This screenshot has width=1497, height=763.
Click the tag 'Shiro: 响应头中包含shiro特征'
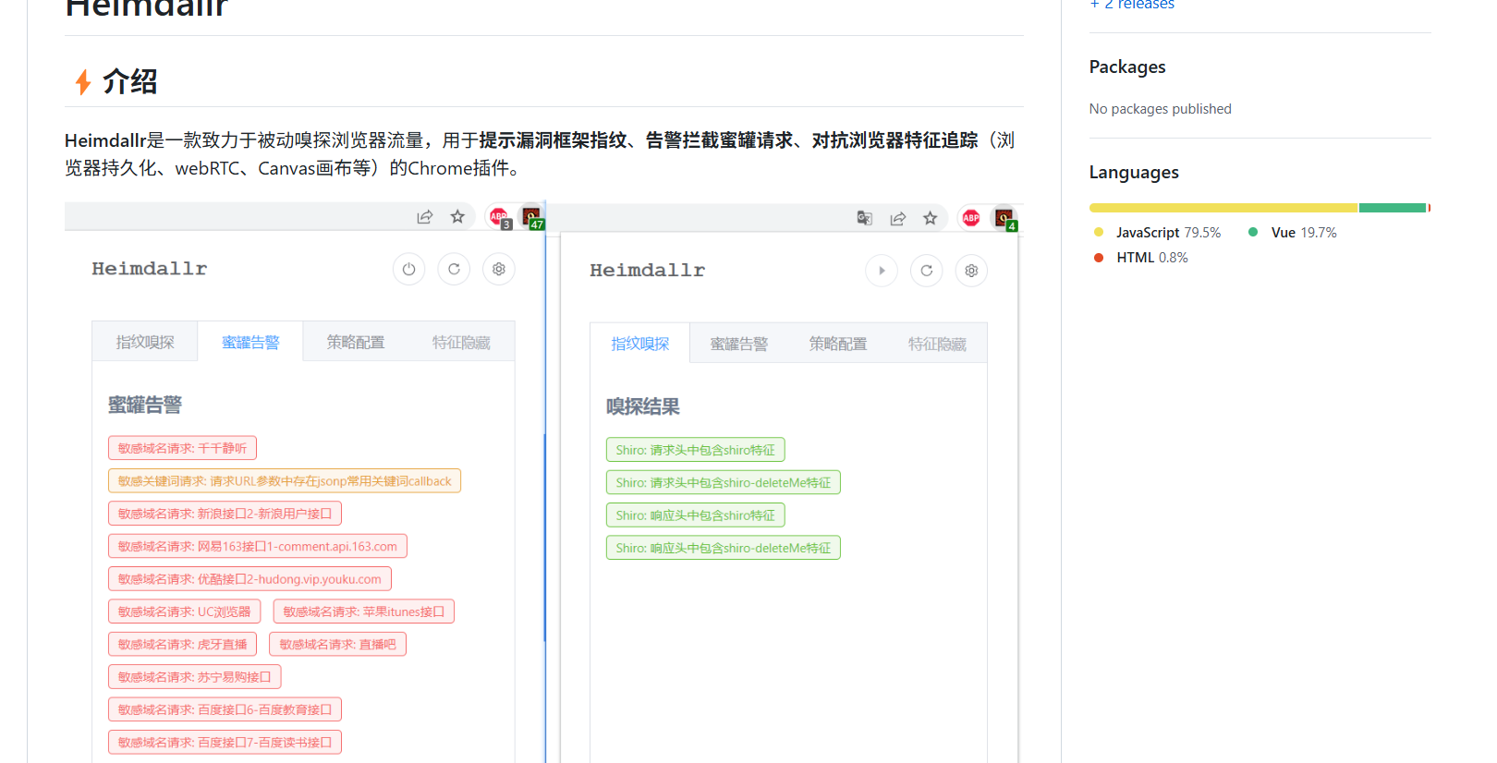point(696,515)
